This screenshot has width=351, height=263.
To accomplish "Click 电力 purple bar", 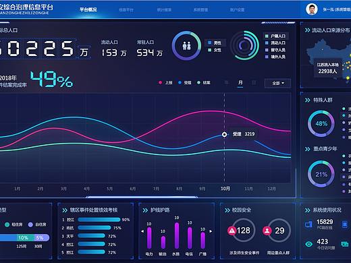I will pyautogui.click(x=149, y=238).
